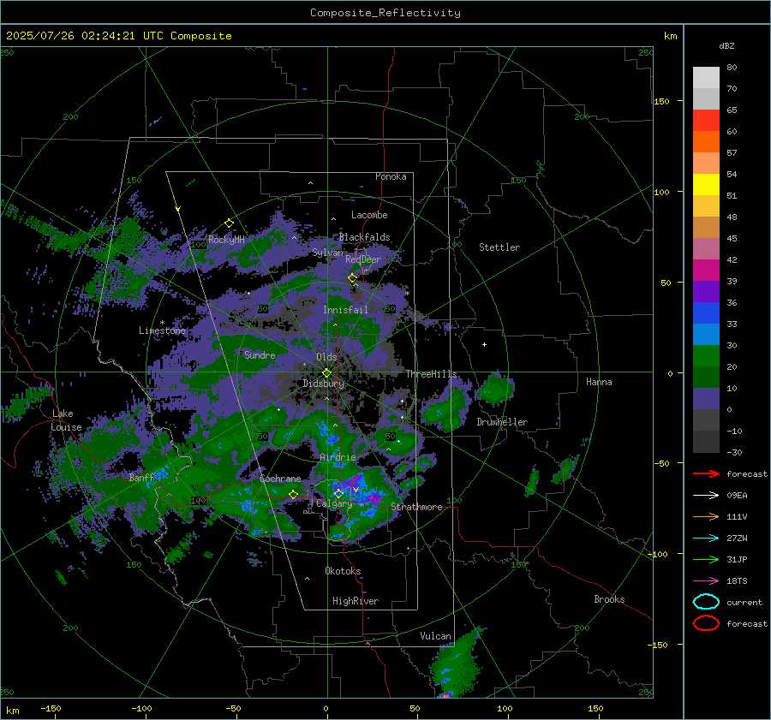
Task: Select the dark orange 60–57 dBZ swatch
Action: coord(706,142)
